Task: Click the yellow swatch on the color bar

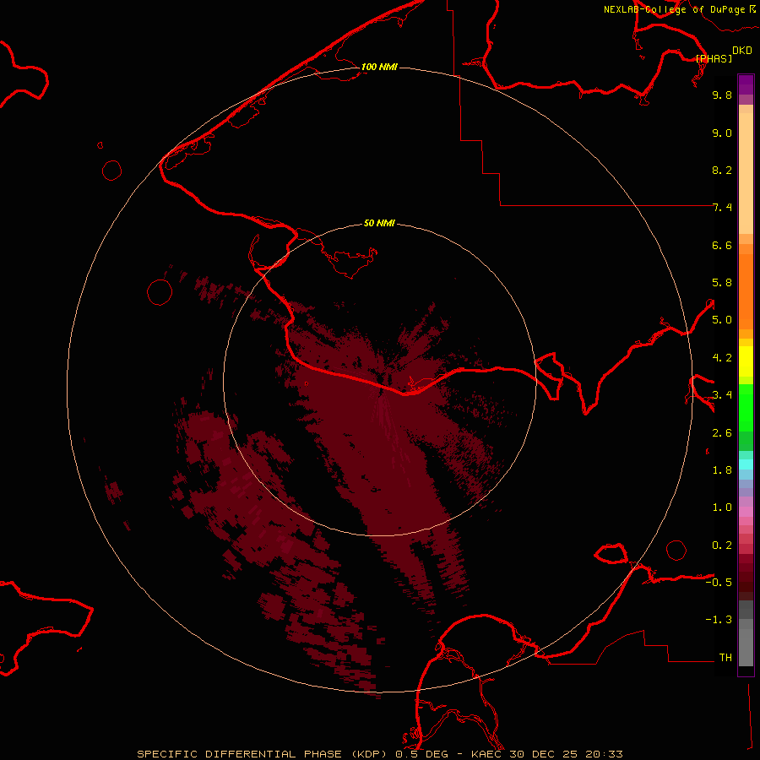Action: tap(746, 361)
